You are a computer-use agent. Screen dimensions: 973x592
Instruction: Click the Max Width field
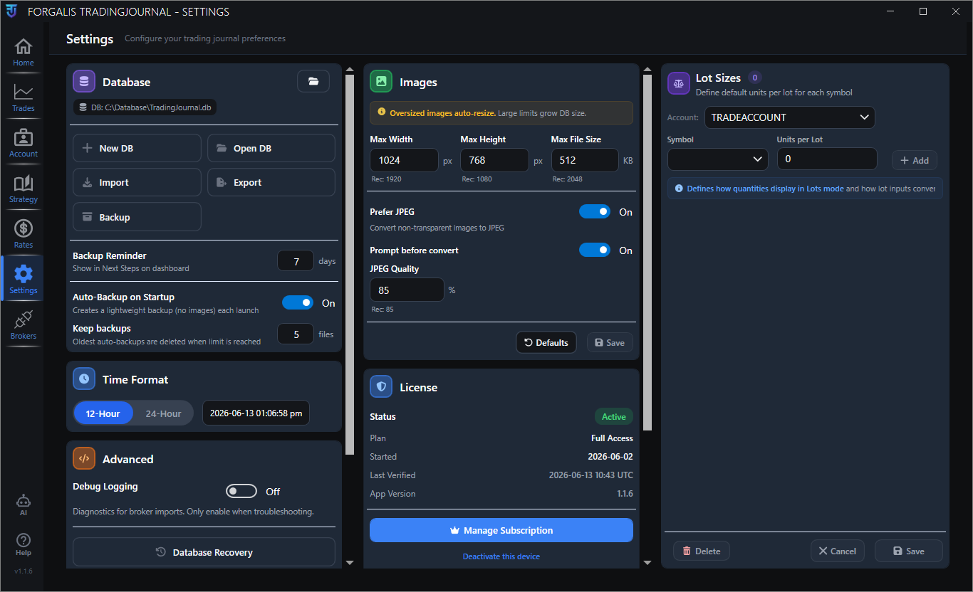[404, 160]
